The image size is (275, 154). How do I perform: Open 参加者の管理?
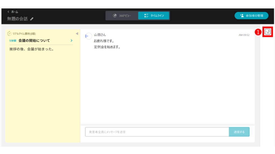(x=251, y=16)
